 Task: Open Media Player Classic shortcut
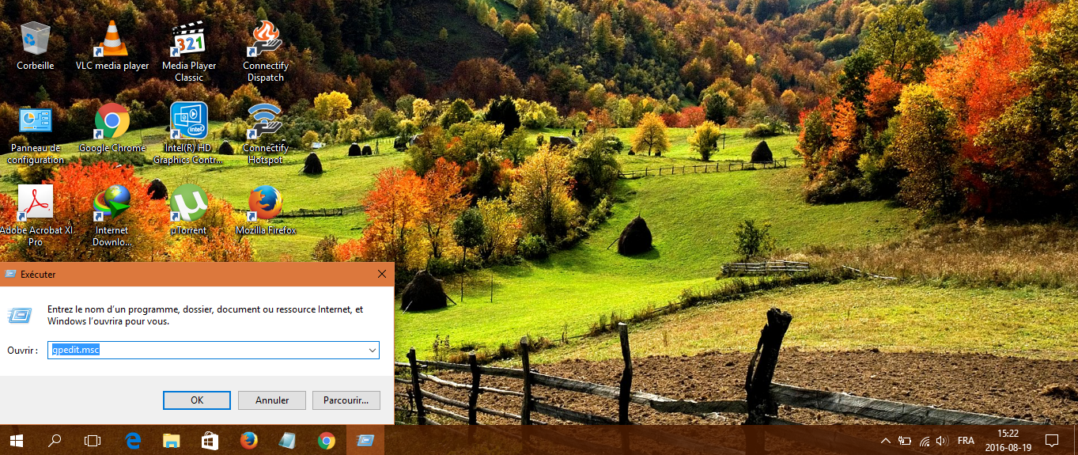pos(189,51)
